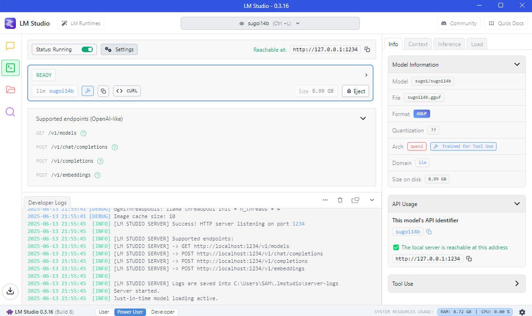Open the sugoi14b model selector dropdown
The image size is (532, 316).
coord(270,23)
